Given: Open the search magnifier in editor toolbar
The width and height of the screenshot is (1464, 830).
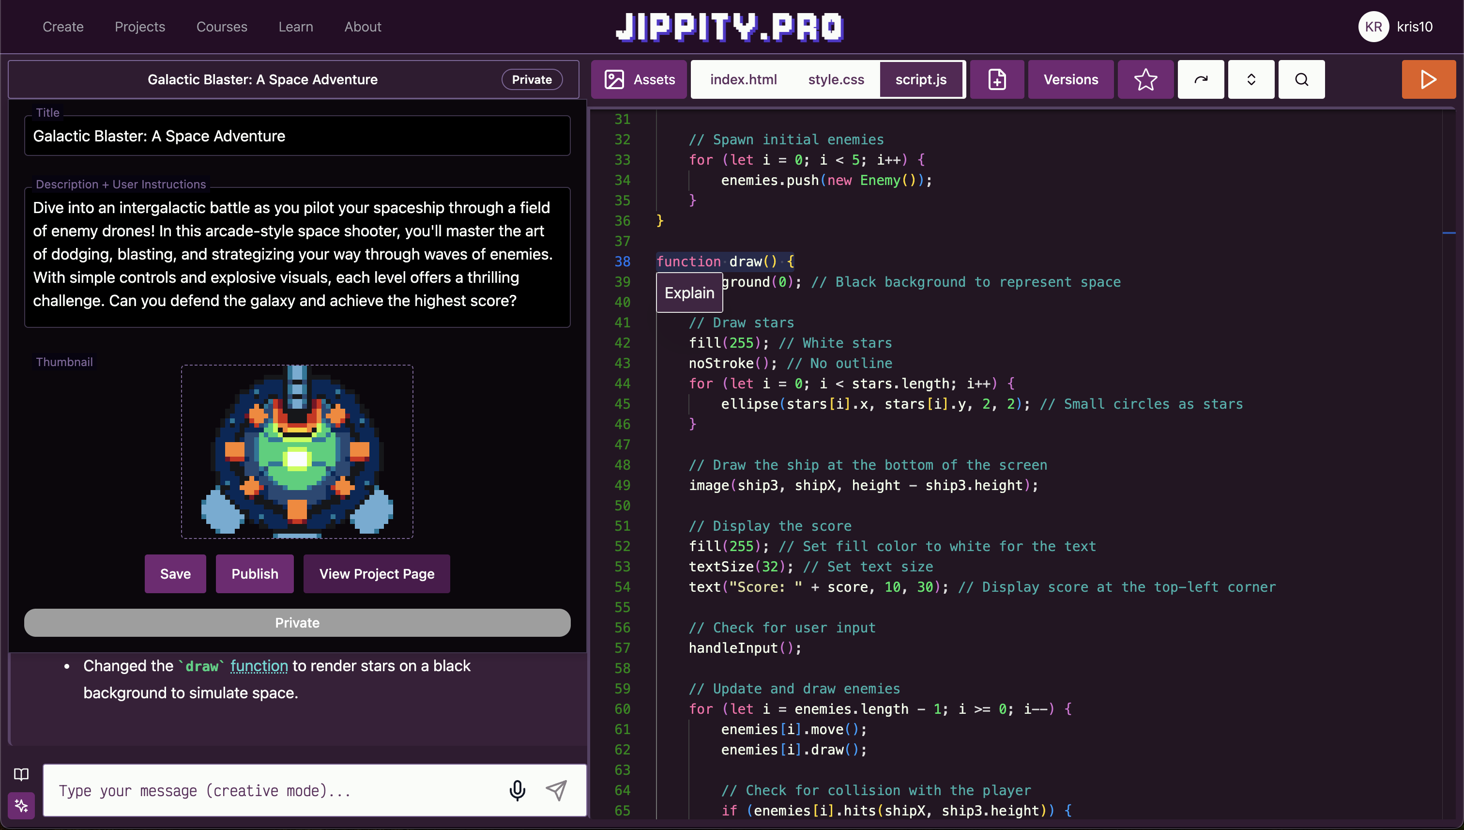Looking at the screenshot, I should (x=1301, y=79).
